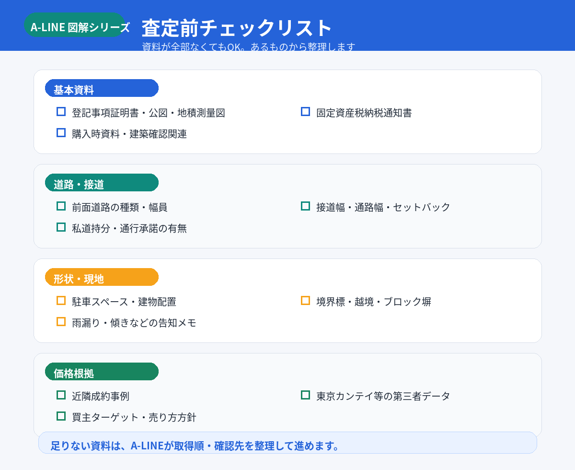
Task: Tick the 私道持分・通行承諾の有無 checkbox
Action: [61, 227]
